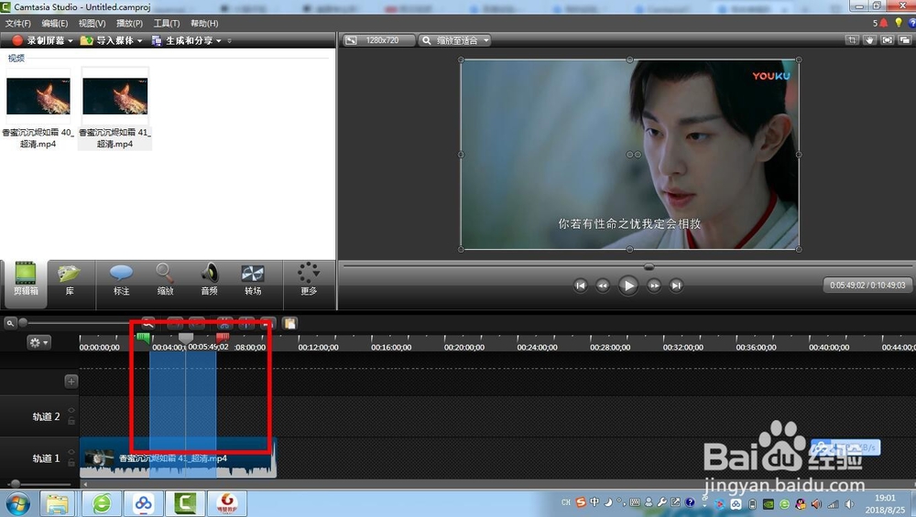Open the More (更多) tools menu

coord(309,279)
